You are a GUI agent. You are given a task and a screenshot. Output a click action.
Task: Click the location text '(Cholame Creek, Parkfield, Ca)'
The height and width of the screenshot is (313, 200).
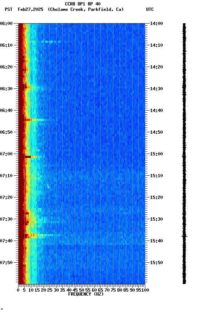pos(86,9)
